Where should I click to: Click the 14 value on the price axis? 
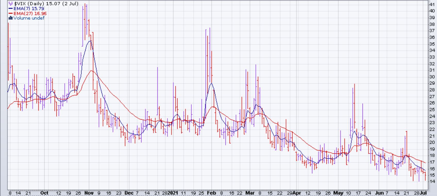click(x=432, y=181)
